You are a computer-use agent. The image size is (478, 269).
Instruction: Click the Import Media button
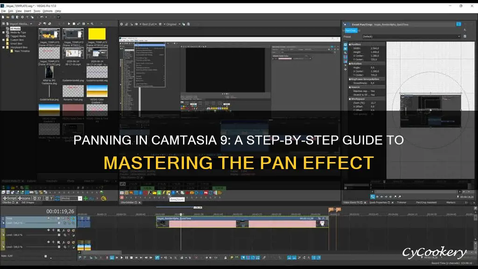point(18,24)
